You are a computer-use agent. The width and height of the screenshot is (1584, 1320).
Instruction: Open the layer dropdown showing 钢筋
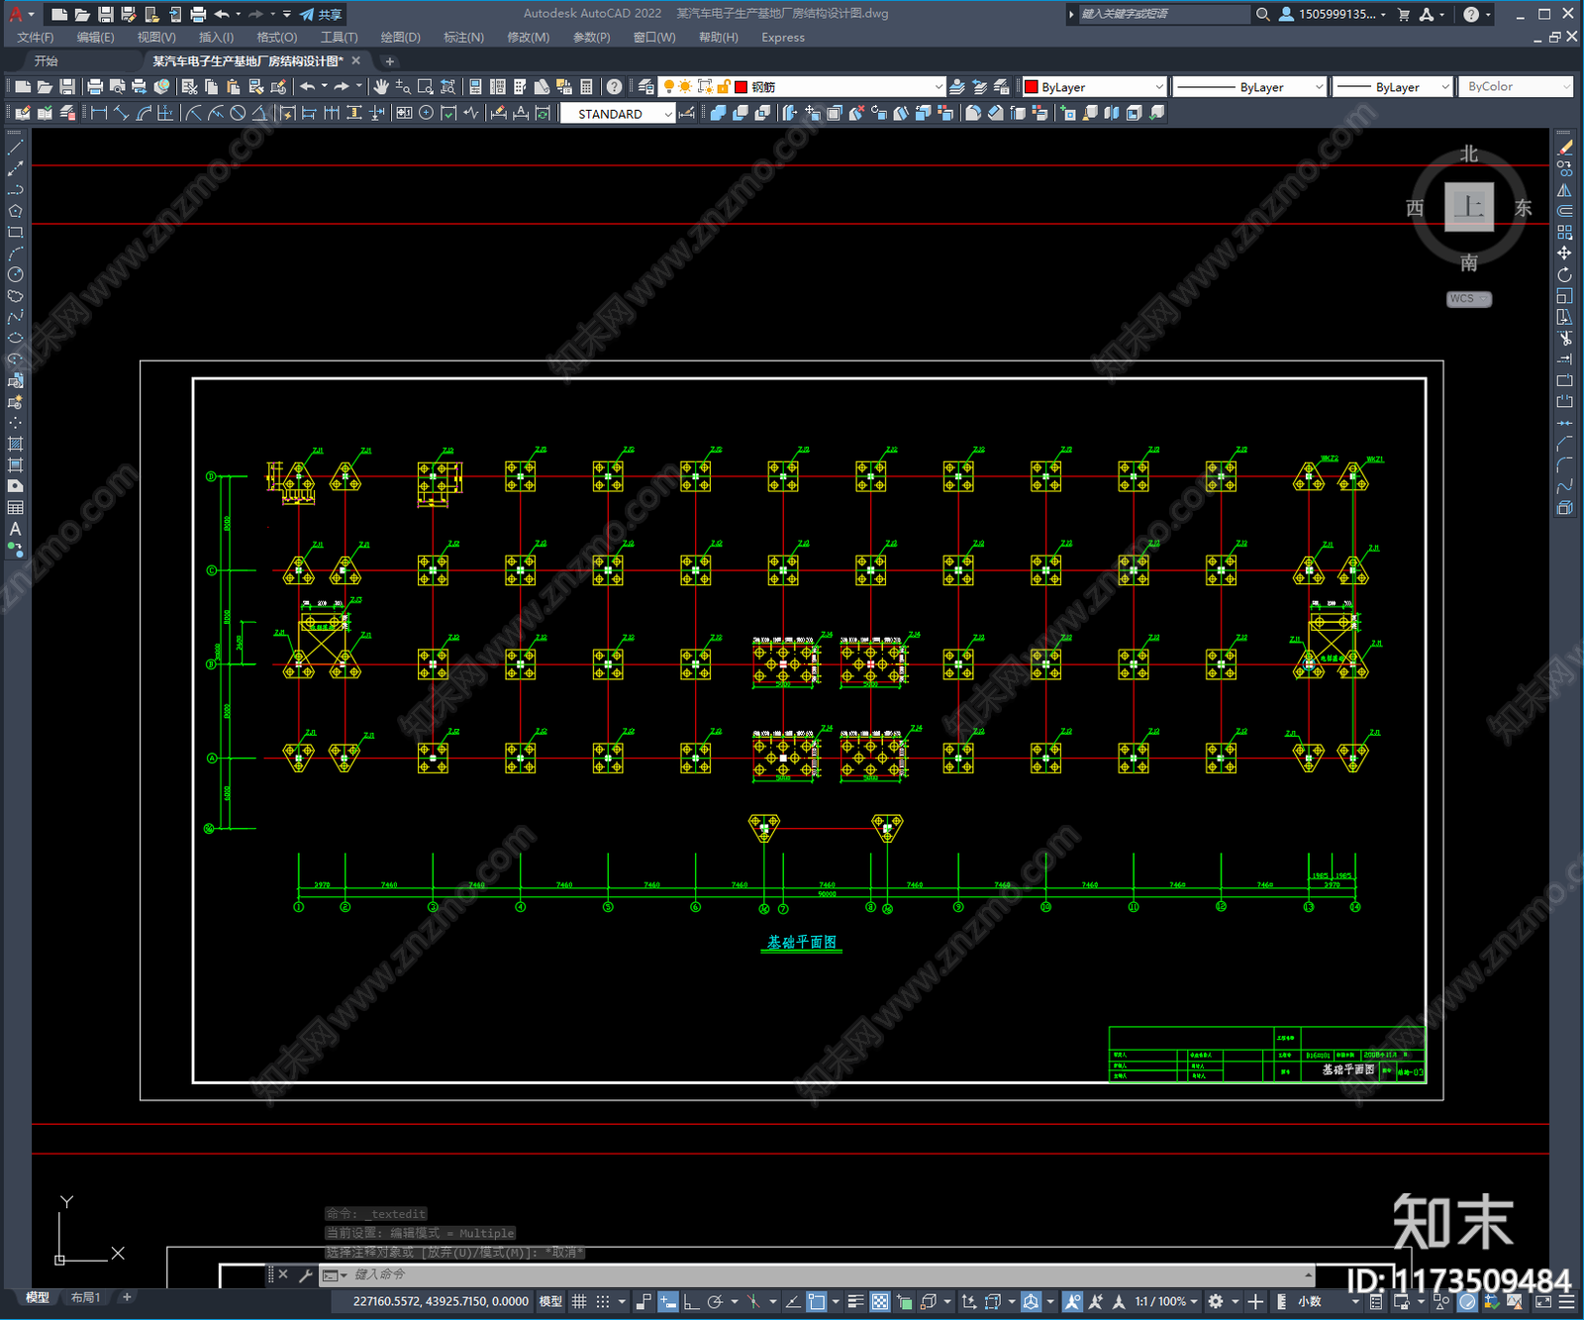[802, 87]
